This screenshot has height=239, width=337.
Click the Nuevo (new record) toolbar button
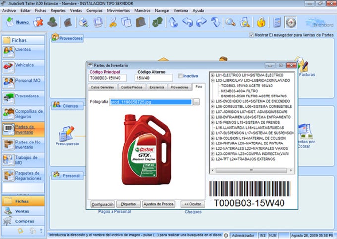tap(18, 22)
